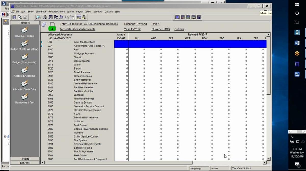Change the Year: FY2017 setting
Image resolution: width=306 pixels, height=171 pixels.
click(132, 29)
